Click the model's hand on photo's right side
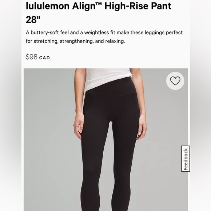Image resolution: width=211 pixels, height=211 pixels. [142, 127]
